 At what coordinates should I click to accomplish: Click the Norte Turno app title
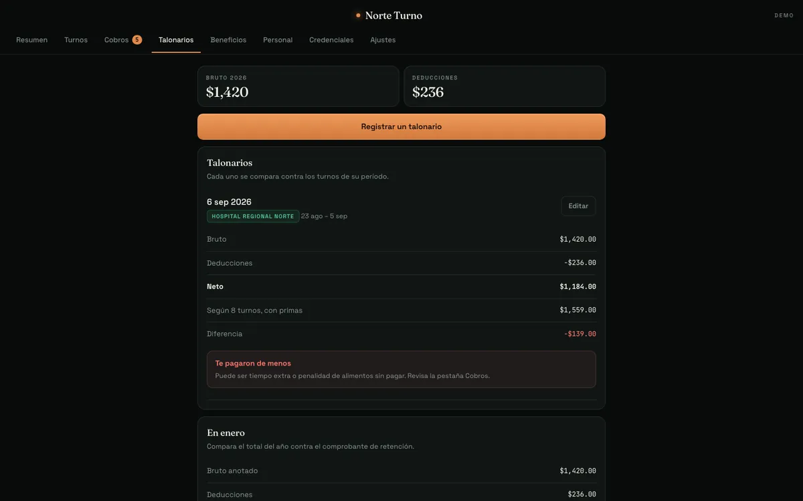(393, 15)
